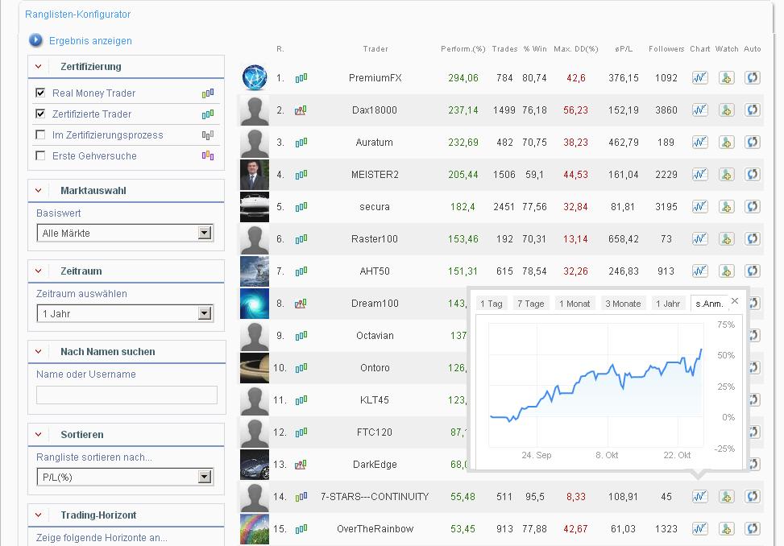Screen dimensions: 784x546
Task: Open chart icon for PremiumFX
Action: pos(699,78)
